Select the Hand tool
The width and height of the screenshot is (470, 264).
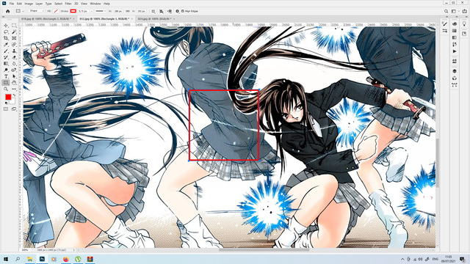coord(14,83)
